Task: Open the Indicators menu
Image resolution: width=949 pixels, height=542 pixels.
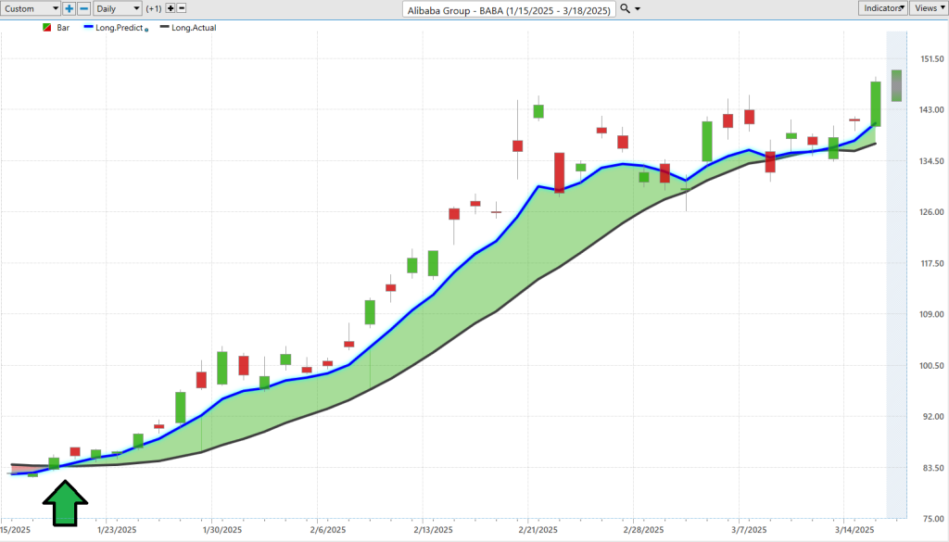Action: [x=881, y=8]
